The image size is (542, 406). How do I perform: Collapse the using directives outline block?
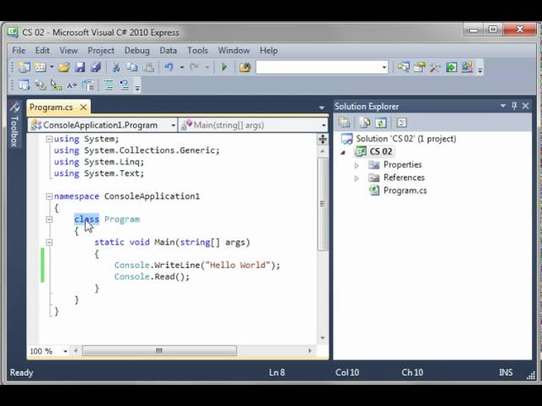[49, 139]
